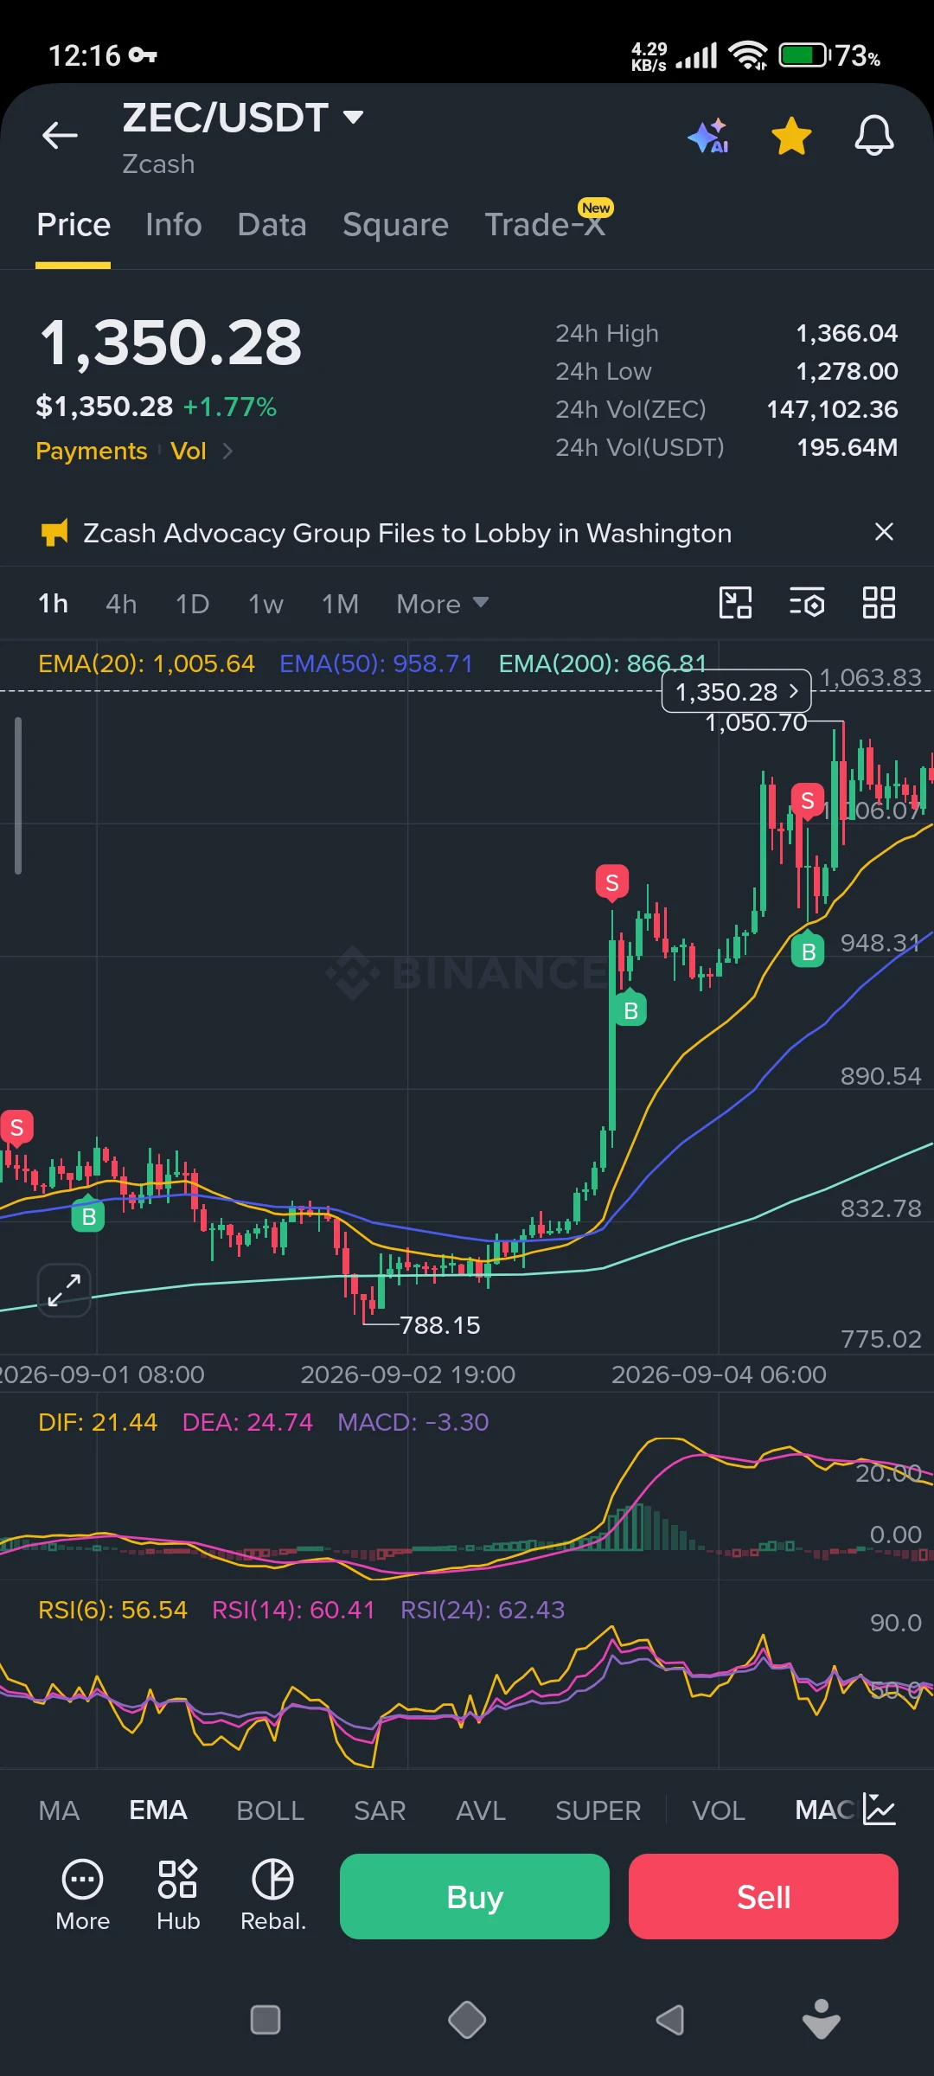This screenshot has width=934, height=2076.
Task: Select the EMA indicator
Action: [x=158, y=1810]
